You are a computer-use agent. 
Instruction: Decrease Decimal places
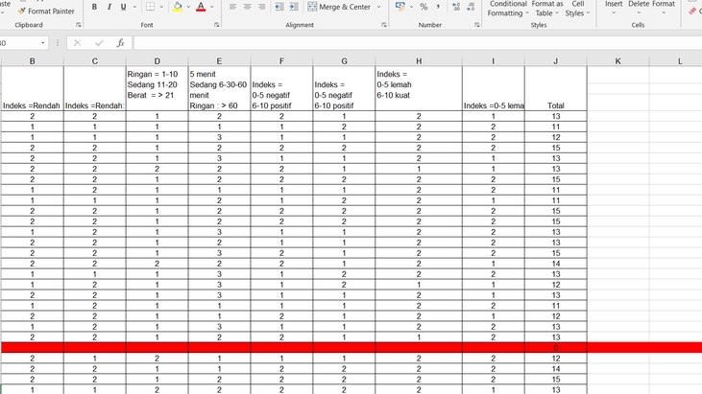pos(471,7)
